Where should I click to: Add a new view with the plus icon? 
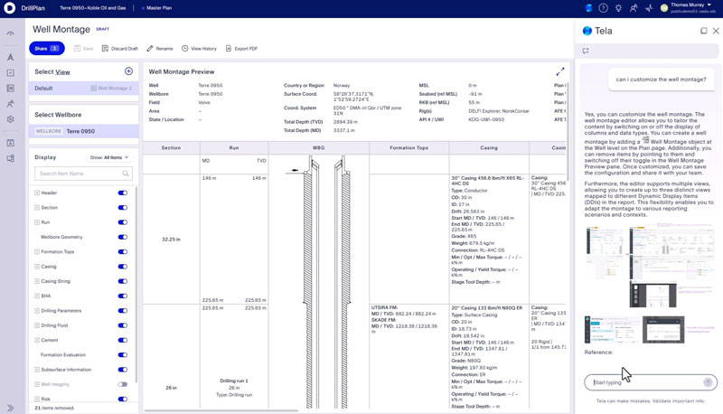point(128,71)
